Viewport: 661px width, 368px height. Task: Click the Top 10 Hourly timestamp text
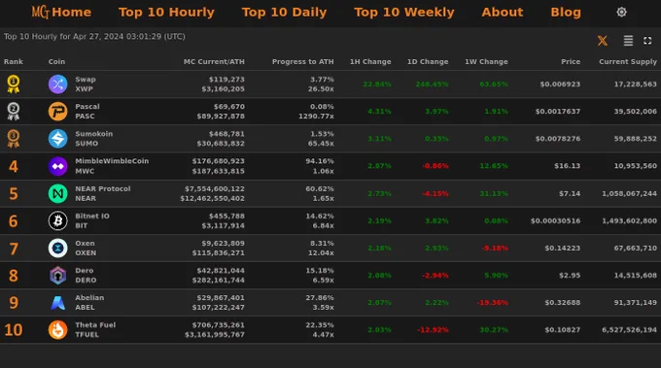pyautogui.click(x=94, y=37)
